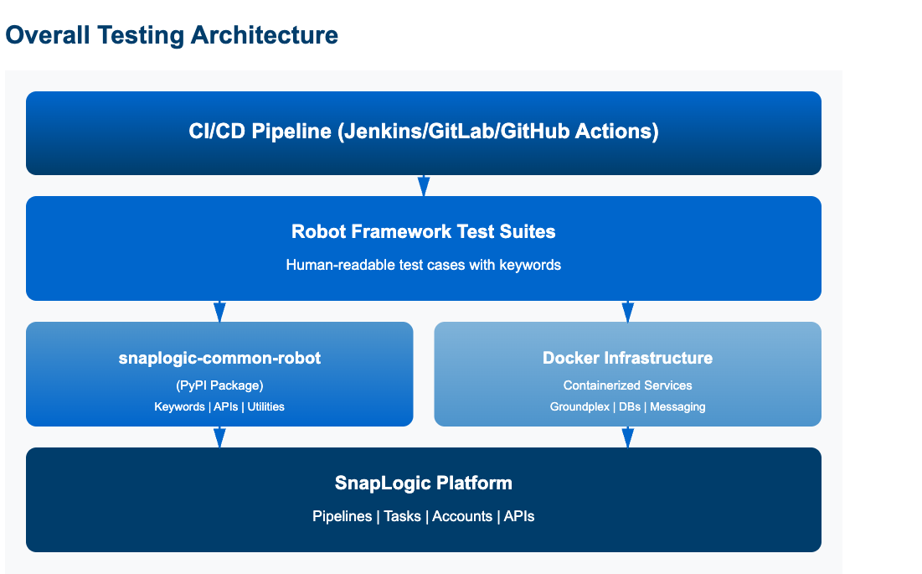Click the arrow pointing into the Docker Infrastructure box
Screen dimensions: 922x574
(628, 311)
